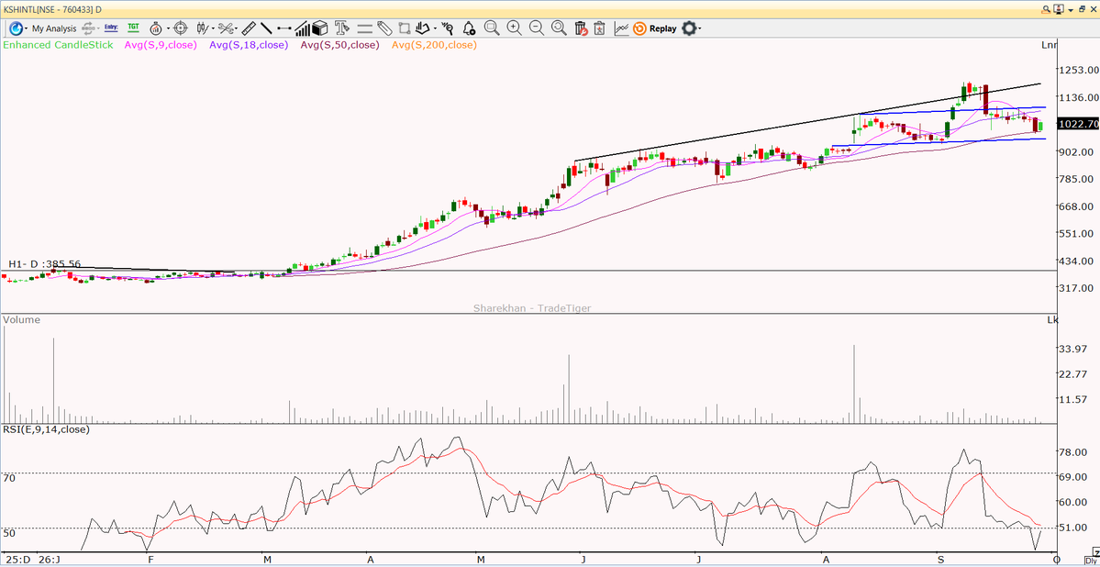
Task: Click the Avg(S,9,close) indicator label
Action: (161, 45)
